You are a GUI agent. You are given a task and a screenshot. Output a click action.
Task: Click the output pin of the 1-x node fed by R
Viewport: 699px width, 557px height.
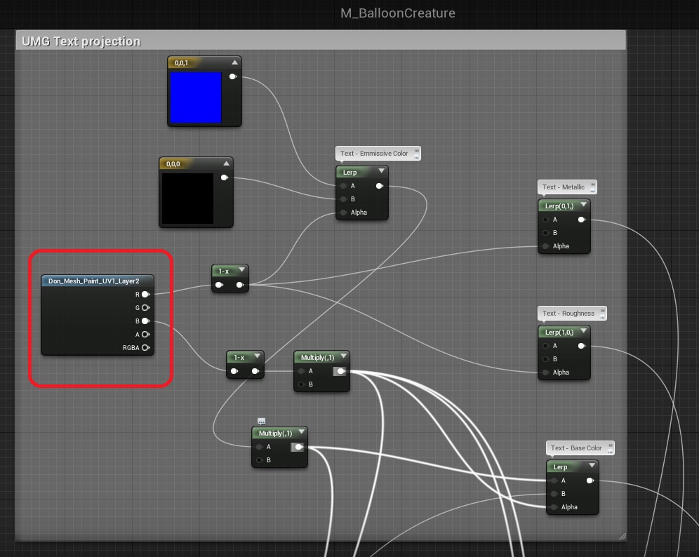pos(240,285)
